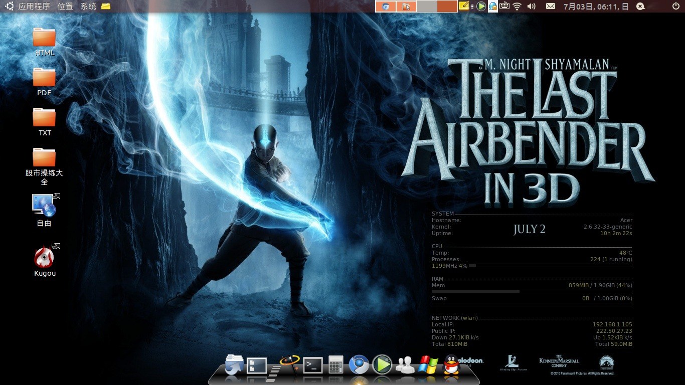Image resolution: width=685 pixels, height=385 pixels.
Task: Open the blue messenger tray icon
Action: [x=493, y=7]
